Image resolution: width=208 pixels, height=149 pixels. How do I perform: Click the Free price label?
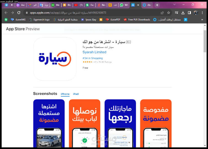click(85, 68)
